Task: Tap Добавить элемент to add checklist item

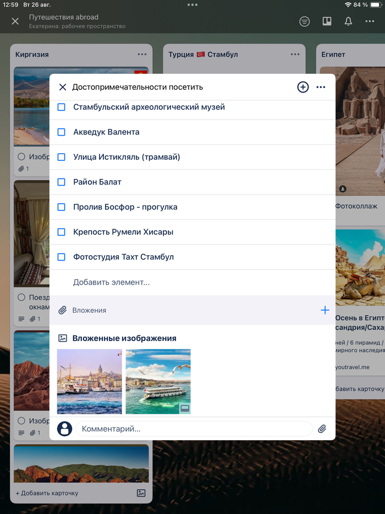Action: 112,282
